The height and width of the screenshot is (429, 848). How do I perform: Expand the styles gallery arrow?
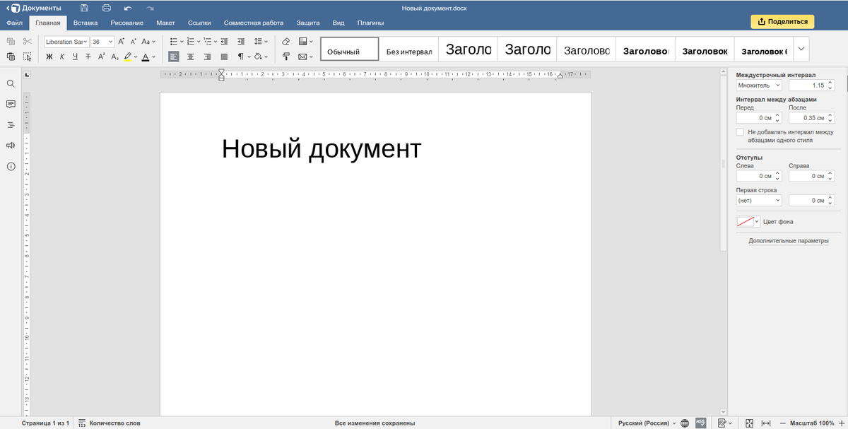point(801,49)
